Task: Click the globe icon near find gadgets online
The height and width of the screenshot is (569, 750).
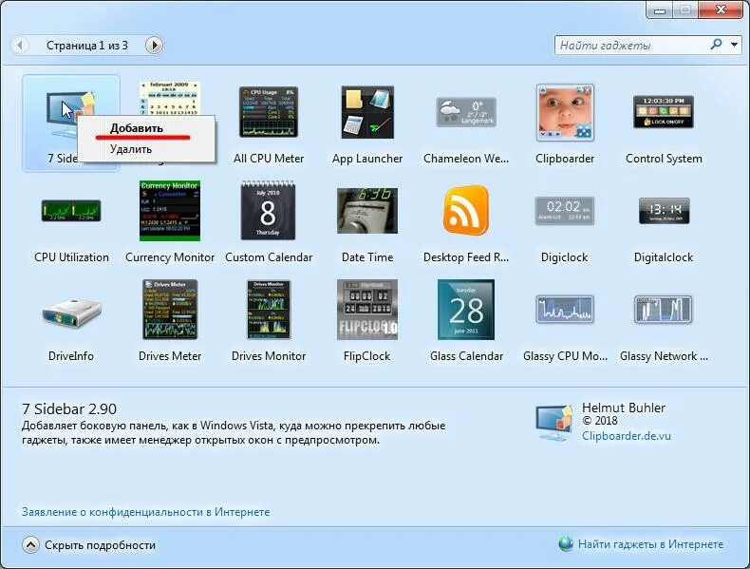Action: click(x=566, y=544)
